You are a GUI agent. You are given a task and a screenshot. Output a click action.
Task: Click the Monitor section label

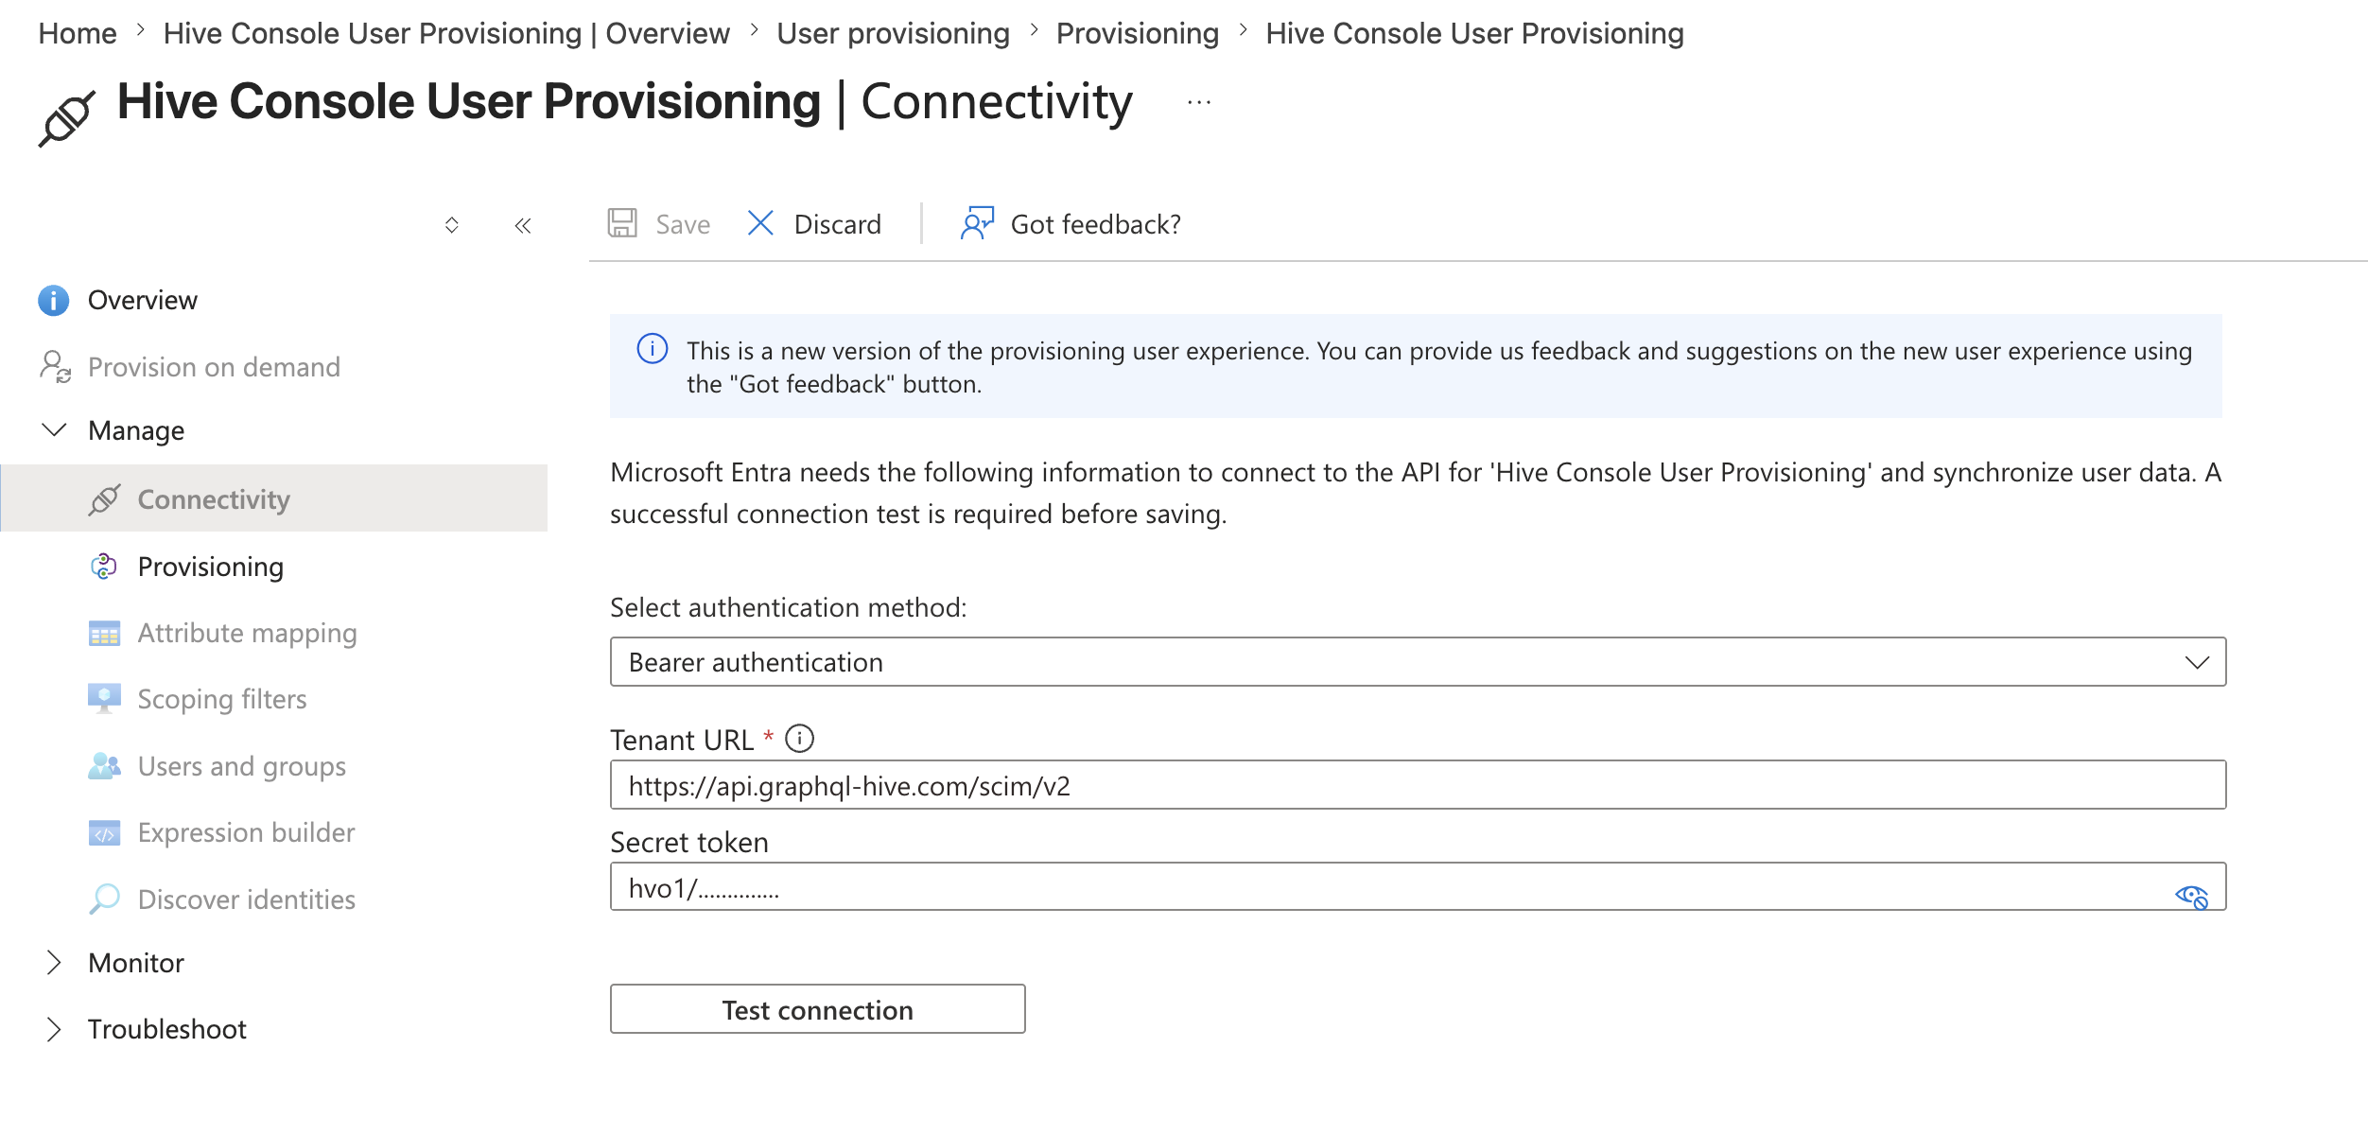coord(136,963)
